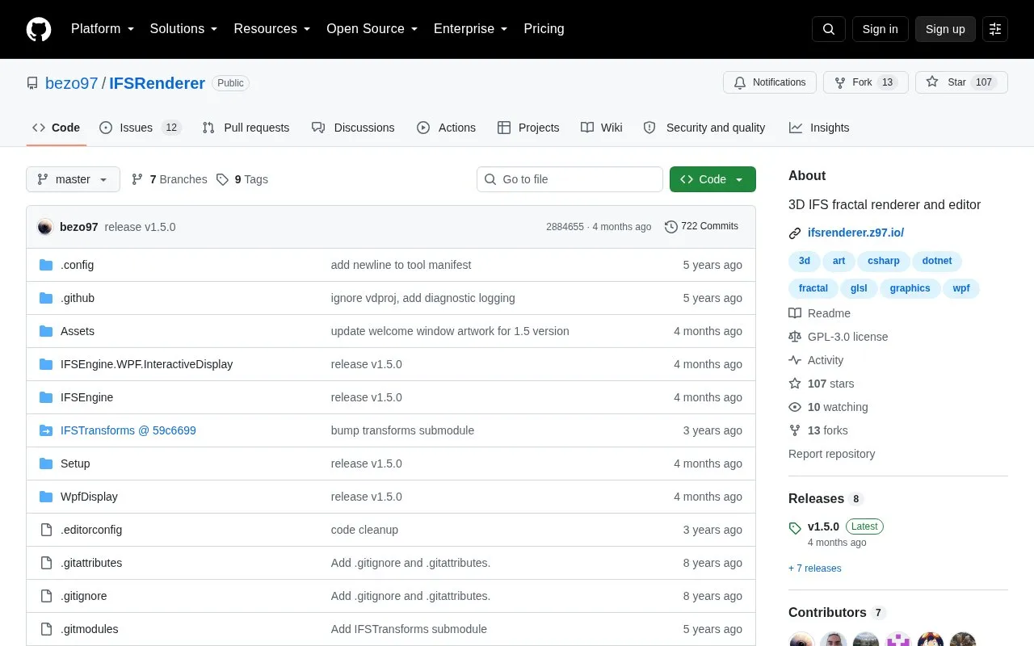
Task: Switch to the Pull requests tab
Action: click(x=246, y=128)
